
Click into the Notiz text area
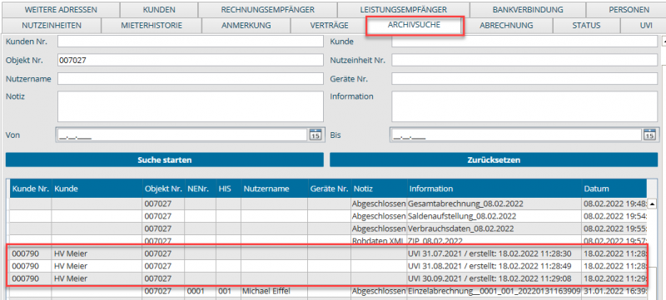coord(191,106)
